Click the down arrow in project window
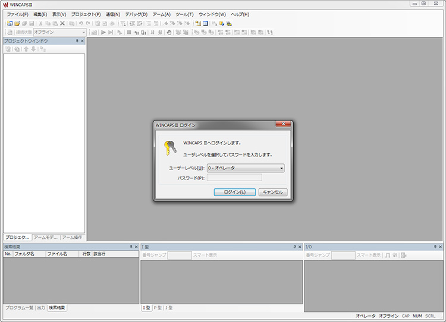Viewport: 446px width, 322px height. (x=33, y=49)
